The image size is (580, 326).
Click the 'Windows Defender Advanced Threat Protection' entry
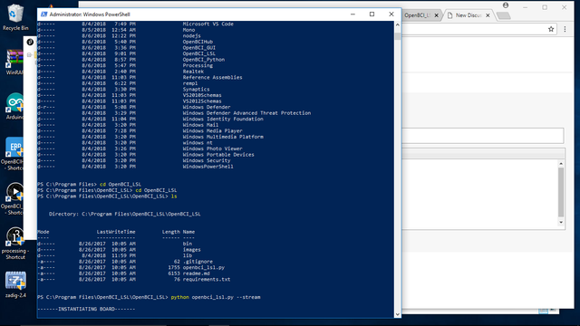(x=246, y=113)
